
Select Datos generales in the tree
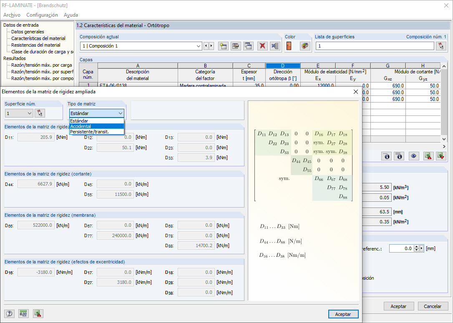(x=28, y=32)
